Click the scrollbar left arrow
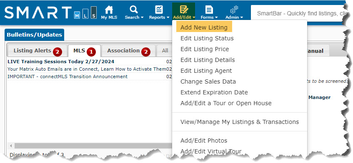Screen dimensions: 353x163 11,146
